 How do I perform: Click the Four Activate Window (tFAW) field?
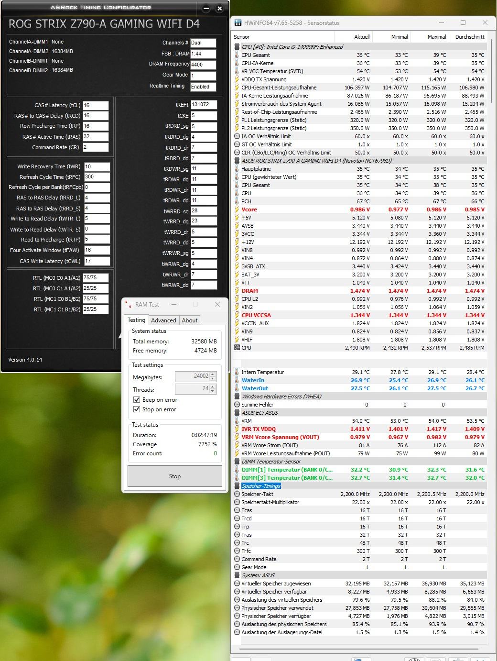97,250
